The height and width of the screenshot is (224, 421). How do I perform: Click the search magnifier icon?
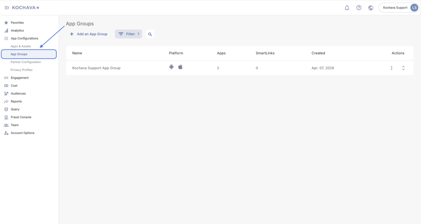150,34
